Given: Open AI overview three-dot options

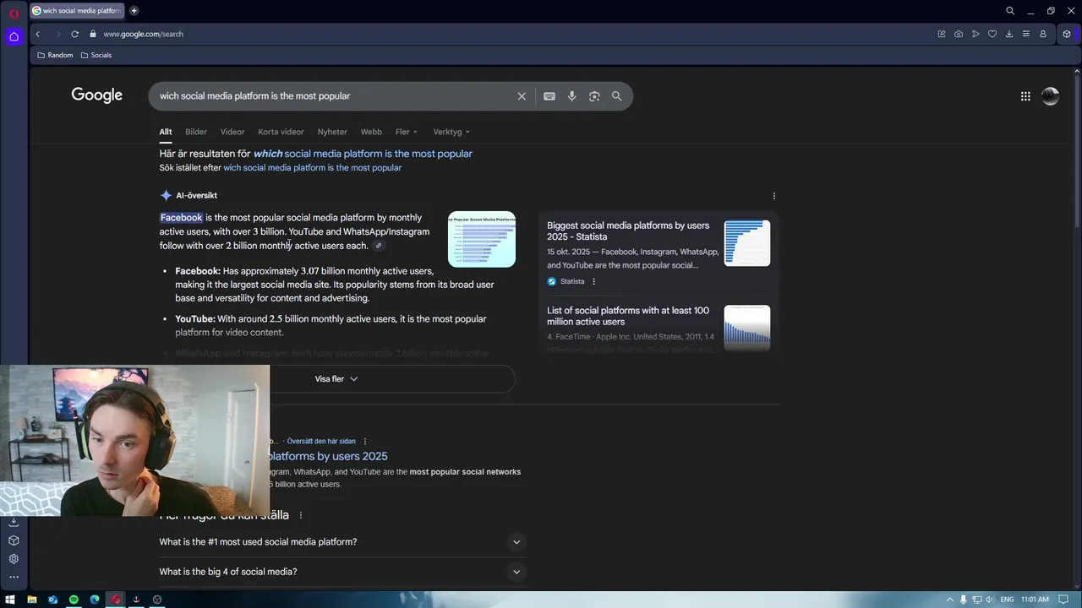Looking at the screenshot, I should click(x=774, y=196).
